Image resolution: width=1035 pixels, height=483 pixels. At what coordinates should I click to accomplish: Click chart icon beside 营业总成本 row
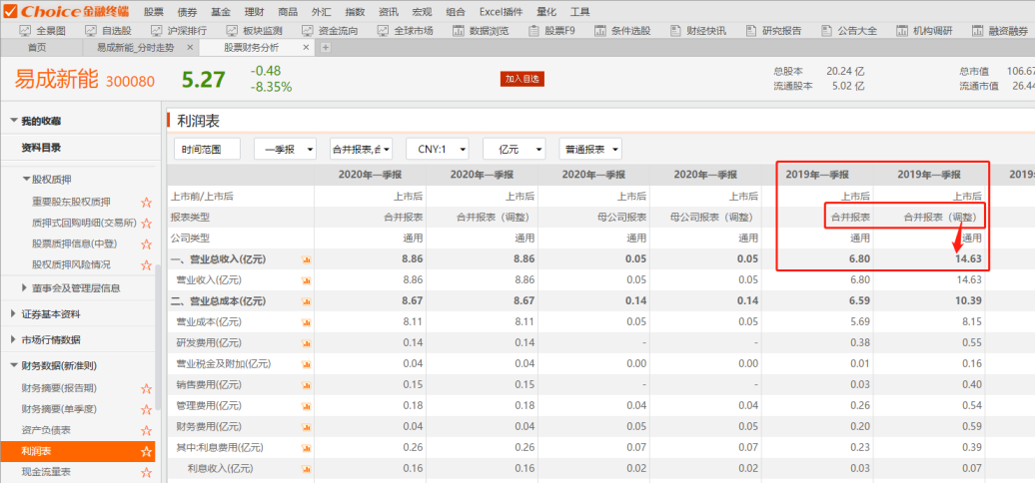coord(306,301)
